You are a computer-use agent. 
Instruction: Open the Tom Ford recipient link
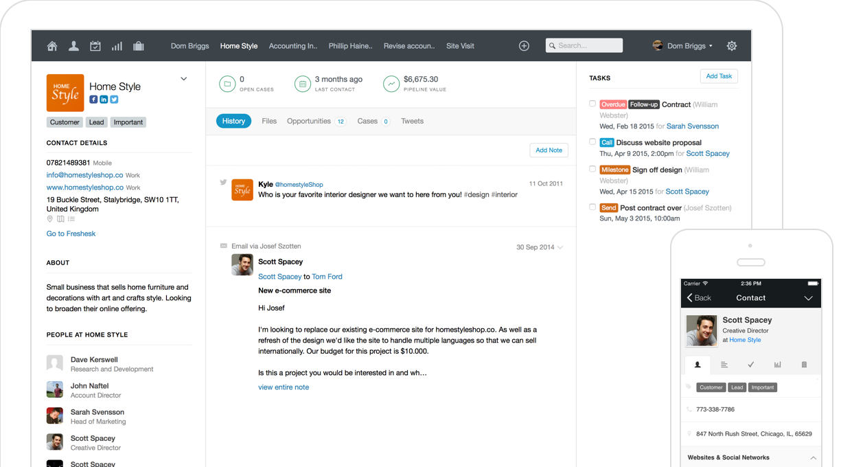327,277
